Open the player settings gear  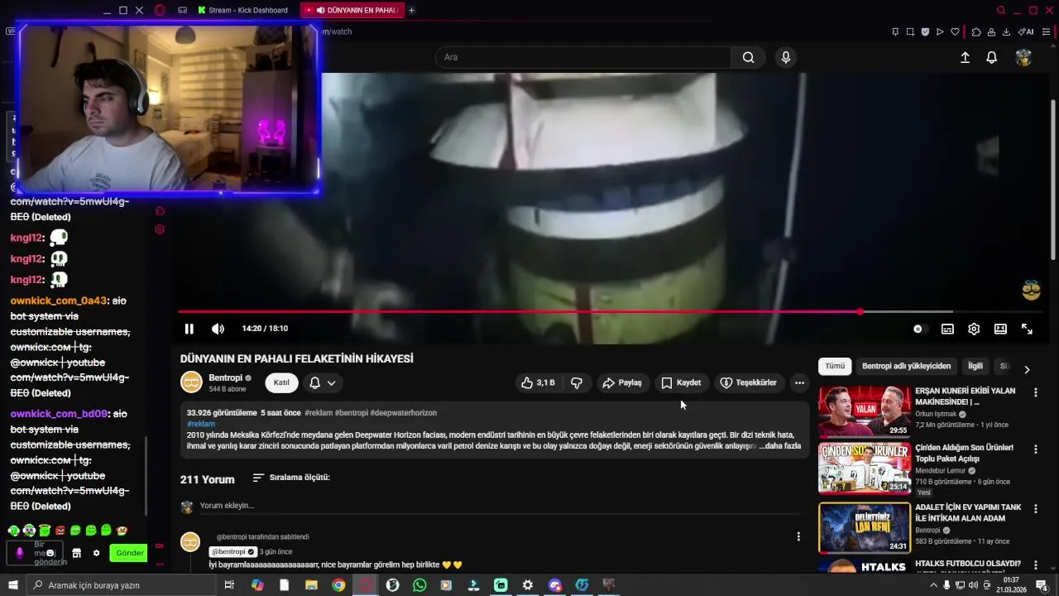tap(974, 329)
